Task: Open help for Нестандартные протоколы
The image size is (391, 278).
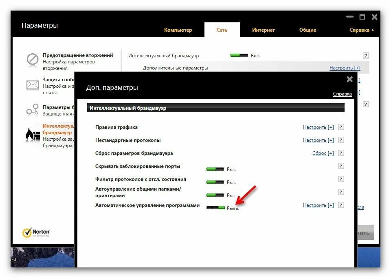Action: (341, 140)
